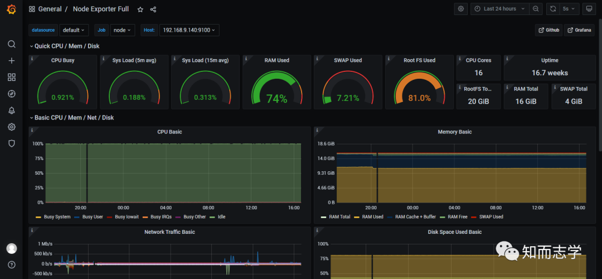This screenshot has width=602, height=279.
Task: Open the Dashboards grid sidebar icon
Action: (x=12, y=77)
